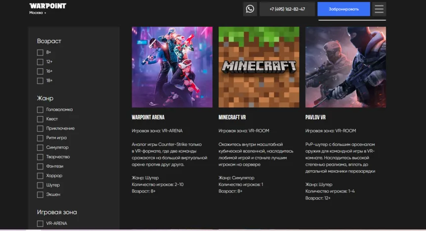Open the hamburger menu
Screen dimensions: 426x231
tap(379, 9)
